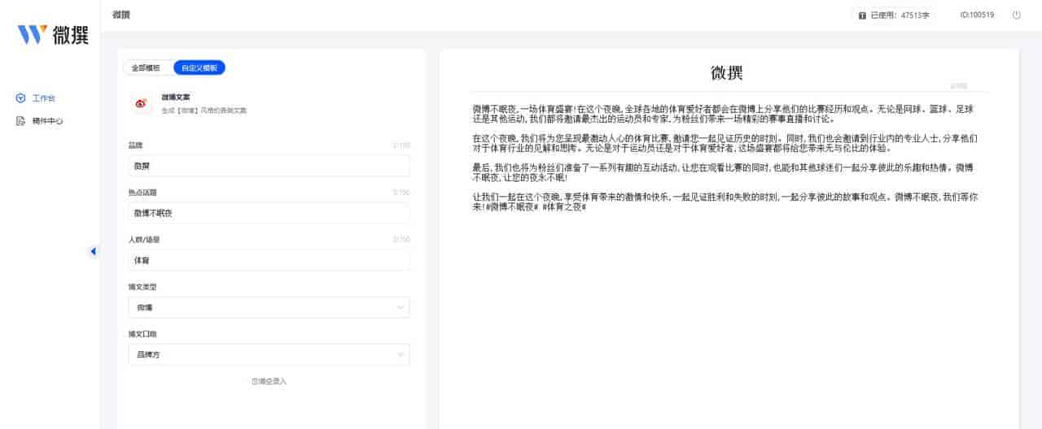The height and width of the screenshot is (429, 1042).
Task: Click the 工作台 sidebar icon
Action: click(21, 98)
